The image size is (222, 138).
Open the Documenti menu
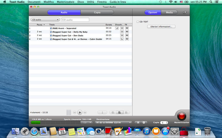click(x=34, y=2)
